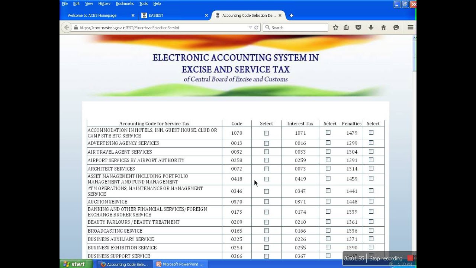Reload the page with the refresh icon

click(256, 28)
